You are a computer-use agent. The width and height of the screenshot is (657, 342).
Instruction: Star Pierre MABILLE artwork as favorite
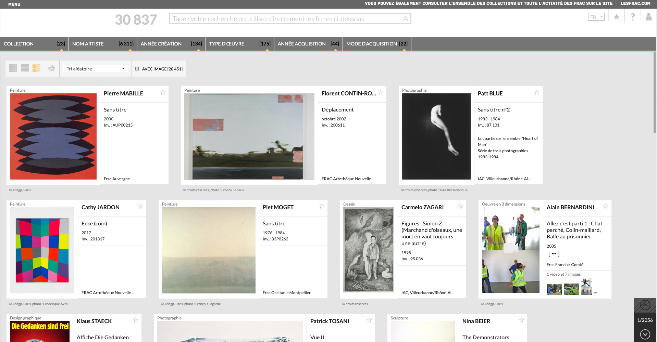pyautogui.click(x=163, y=93)
